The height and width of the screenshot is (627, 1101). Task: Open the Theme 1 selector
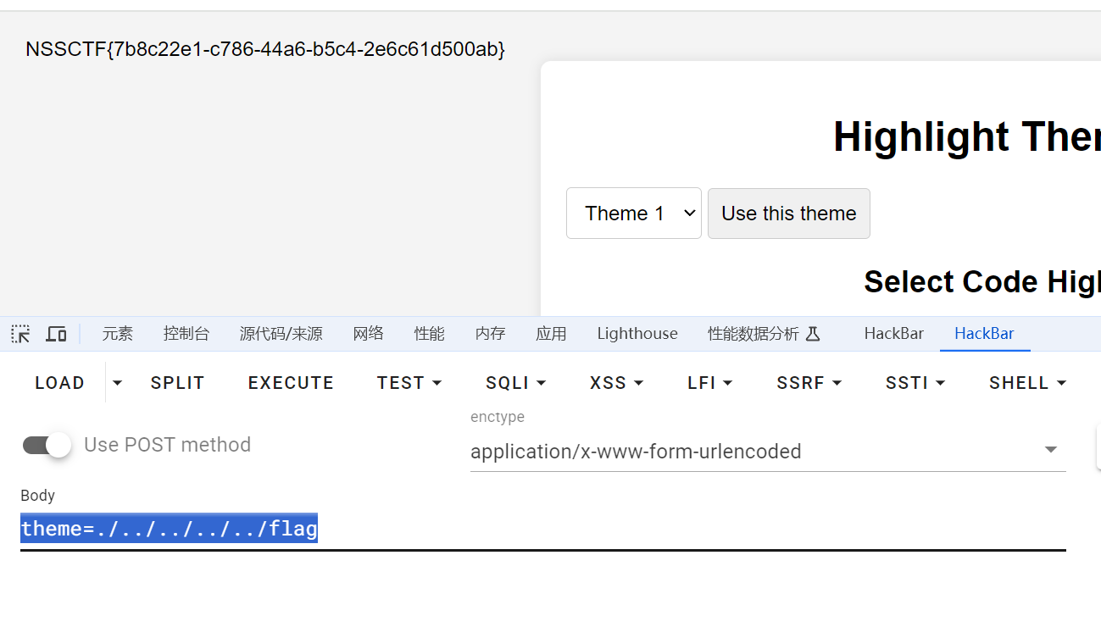[633, 213]
